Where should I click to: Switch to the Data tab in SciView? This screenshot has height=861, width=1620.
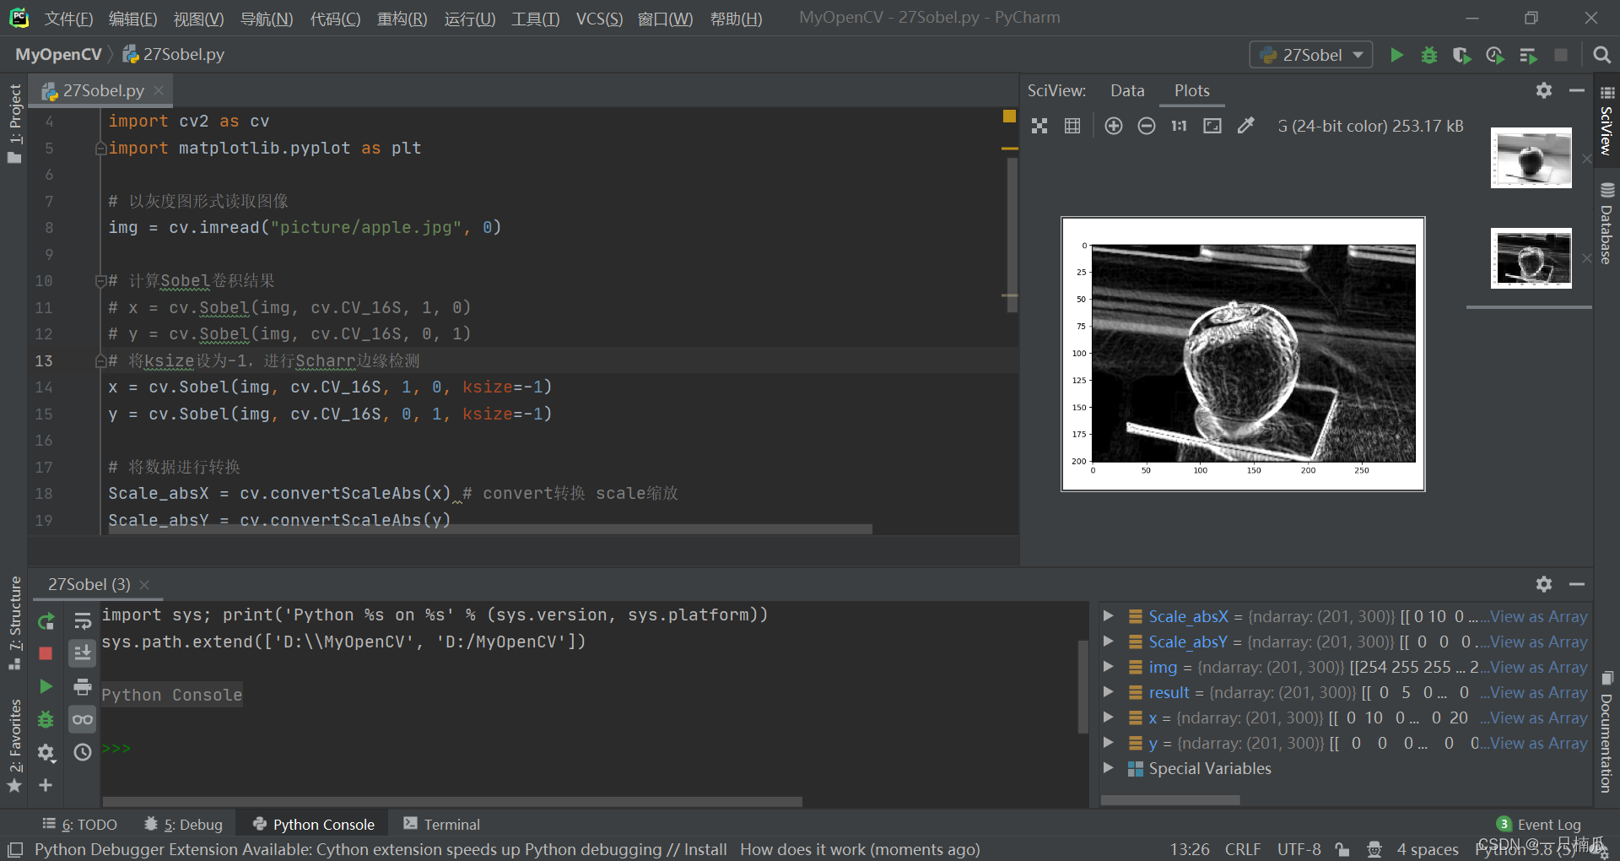(1127, 90)
